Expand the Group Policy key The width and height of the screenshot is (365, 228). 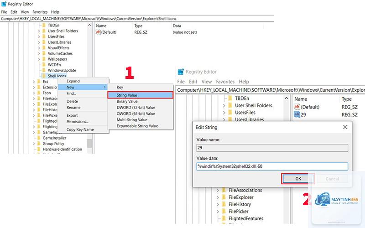[34, 144]
